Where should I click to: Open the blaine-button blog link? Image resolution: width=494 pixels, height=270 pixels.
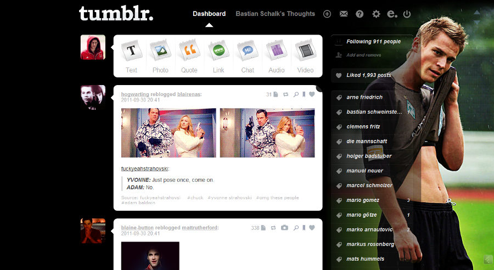137,228
